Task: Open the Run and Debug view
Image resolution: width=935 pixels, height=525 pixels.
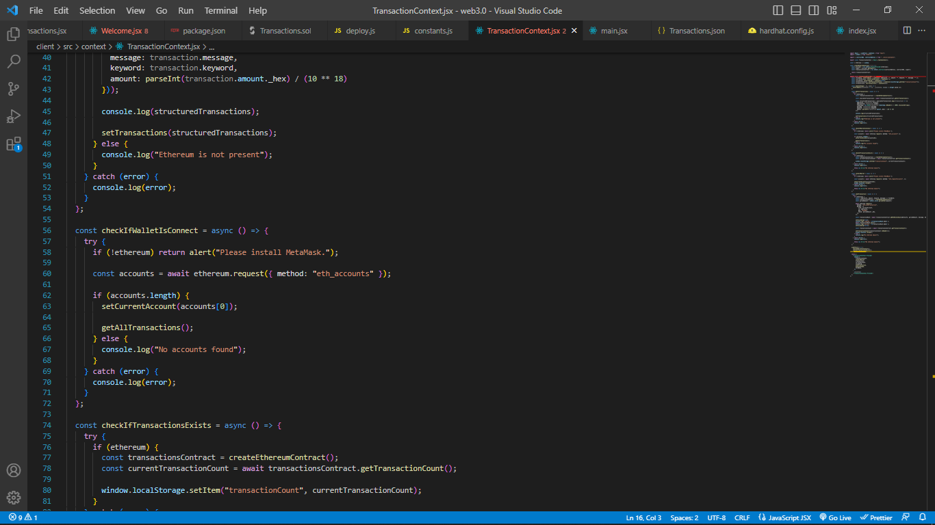Action: [x=14, y=116]
